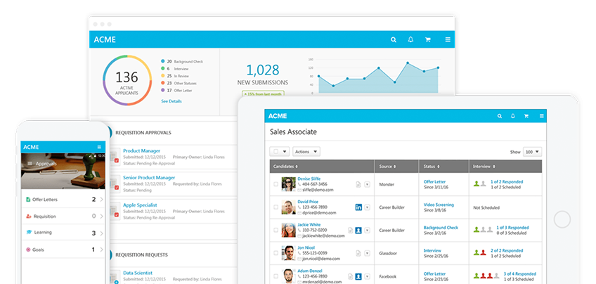This screenshot has width=596, height=284.
Task: Open the See Details link under applicant legend
Action: (171, 101)
